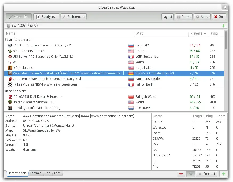Click the game icon beside [M]agnoon's Capture The Flag
The image size is (233, 182).
10,108
